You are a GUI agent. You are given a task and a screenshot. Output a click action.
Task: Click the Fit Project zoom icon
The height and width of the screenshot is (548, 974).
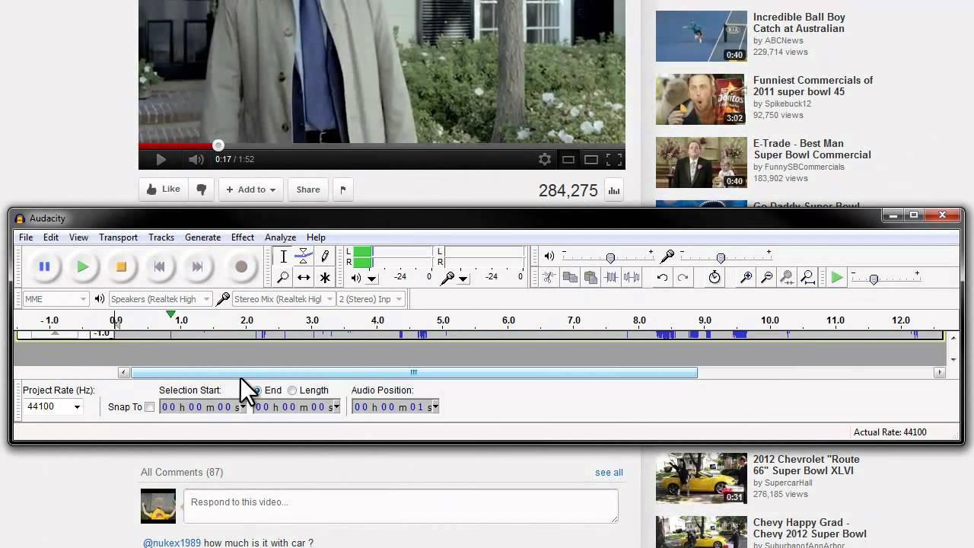[808, 277]
